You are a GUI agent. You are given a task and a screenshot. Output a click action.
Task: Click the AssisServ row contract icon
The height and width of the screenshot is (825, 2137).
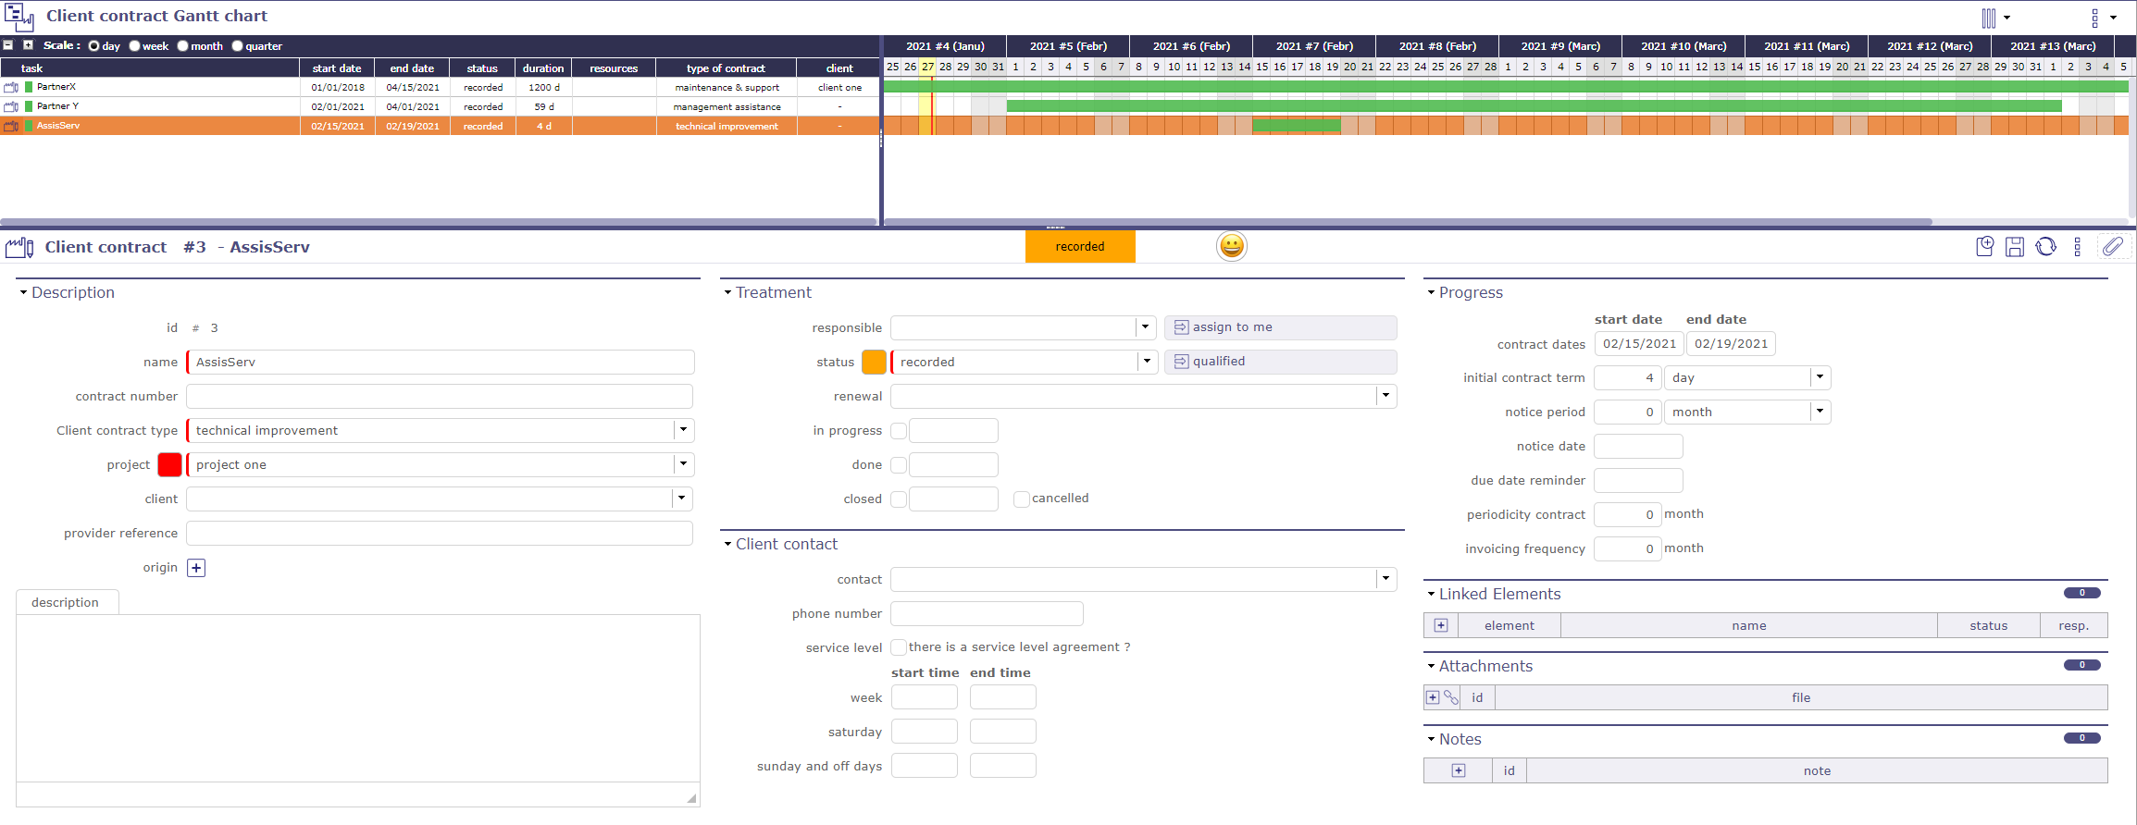[11, 126]
